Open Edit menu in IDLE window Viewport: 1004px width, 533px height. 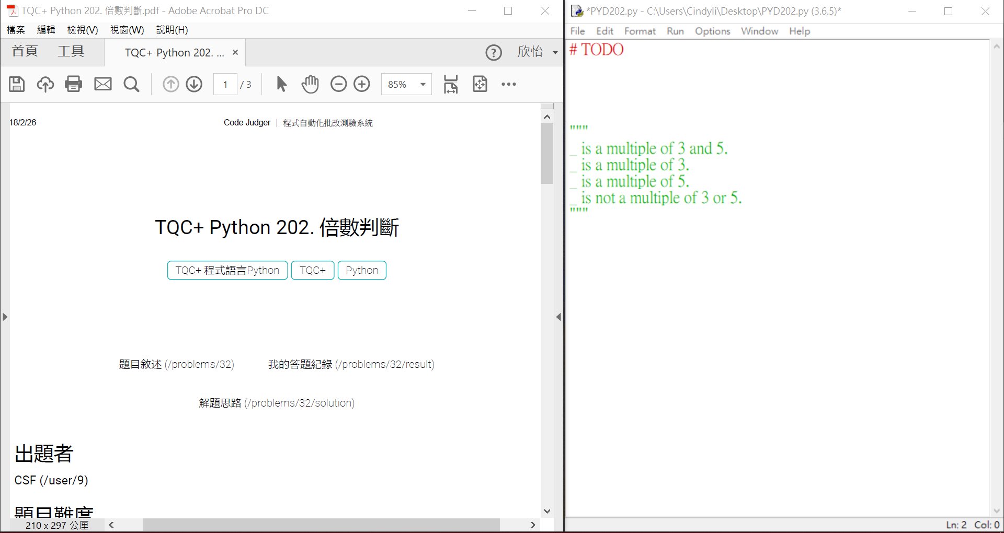(x=604, y=31)
